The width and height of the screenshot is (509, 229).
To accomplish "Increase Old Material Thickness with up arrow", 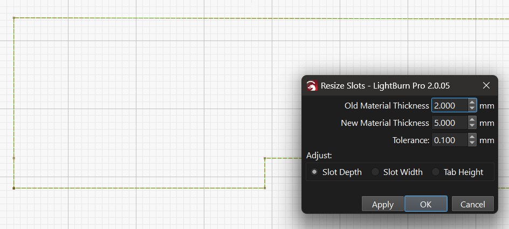I will [472, 103].
